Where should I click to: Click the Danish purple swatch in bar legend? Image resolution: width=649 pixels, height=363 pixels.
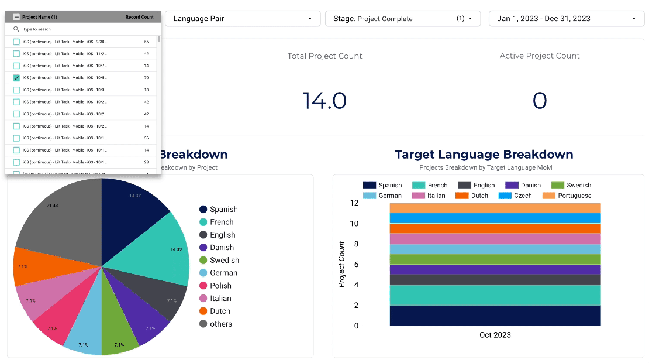[x=512, y=185]
